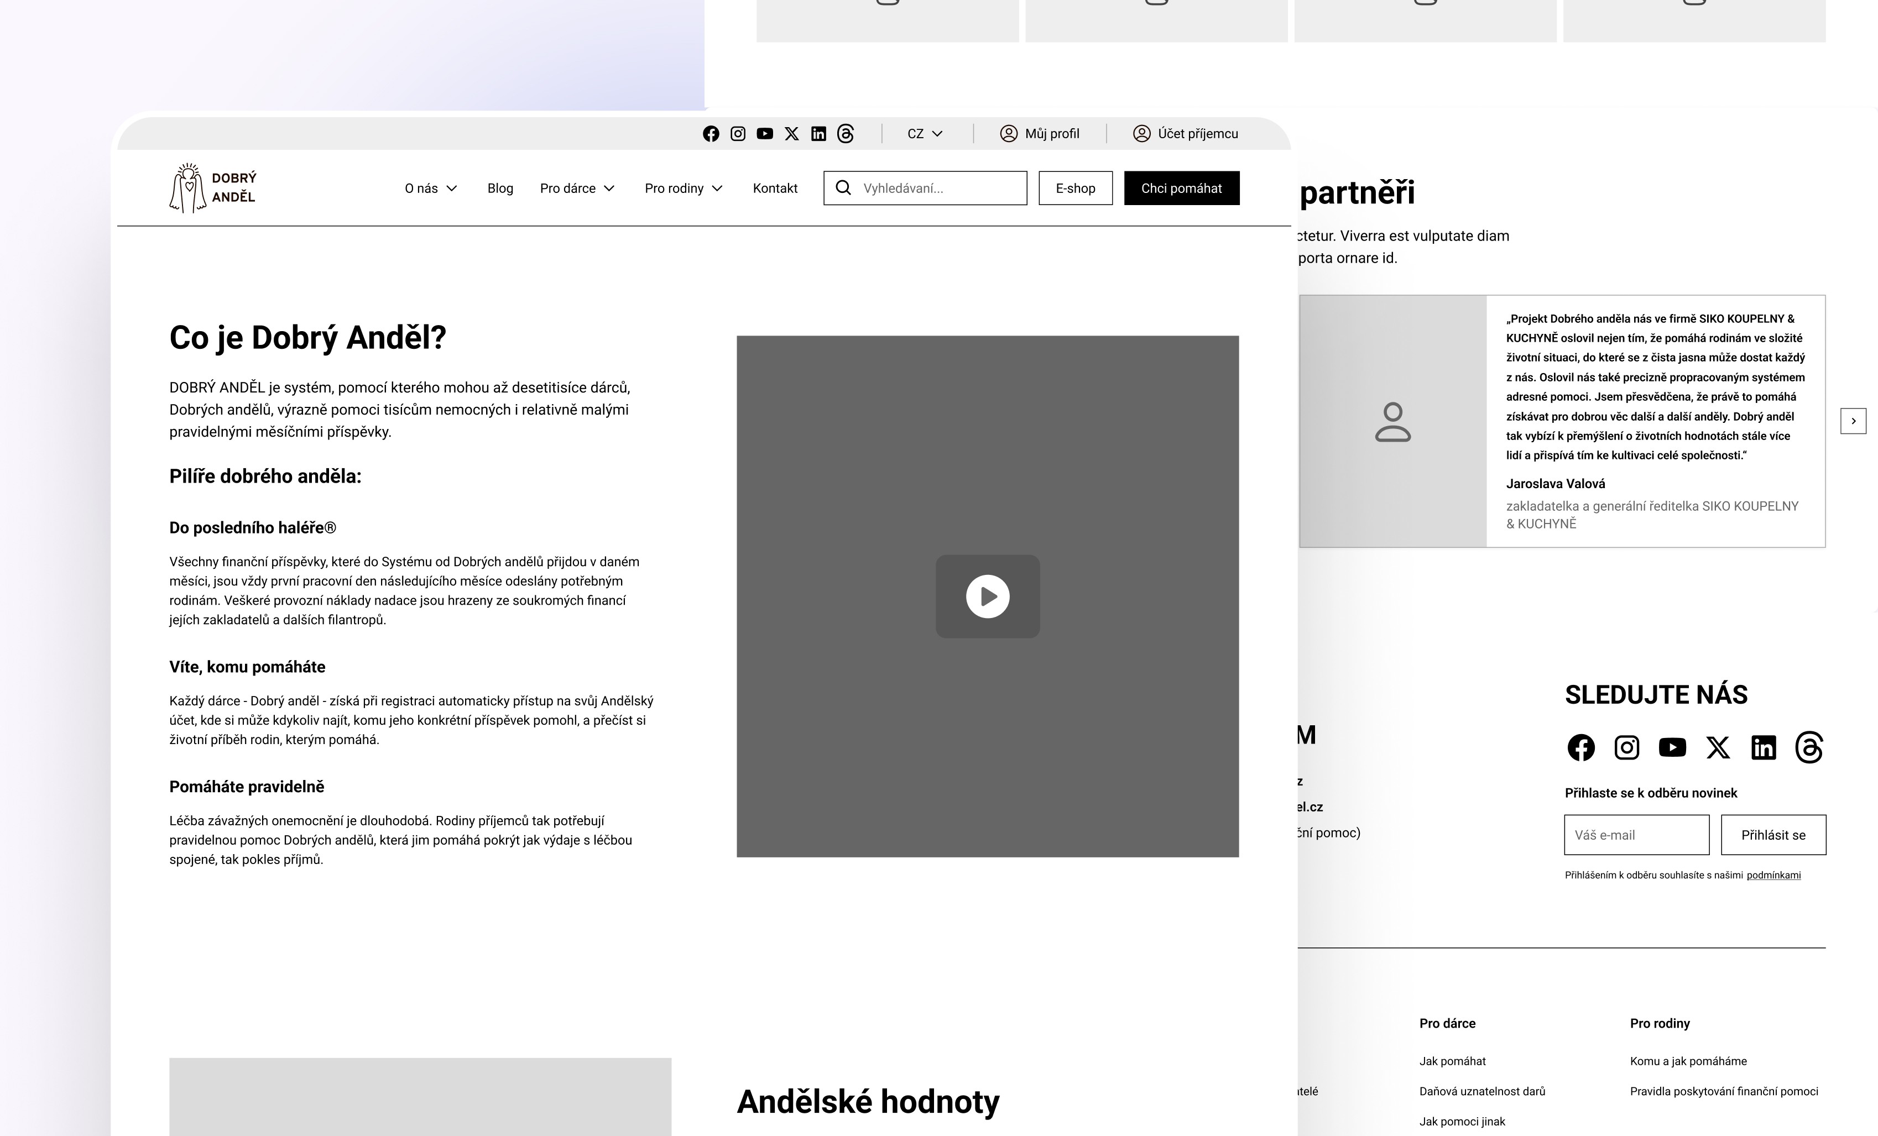Open the Instagram icon in the top bar
The width and height of the screenshot is (1878, 1136).
coord(738,134)
